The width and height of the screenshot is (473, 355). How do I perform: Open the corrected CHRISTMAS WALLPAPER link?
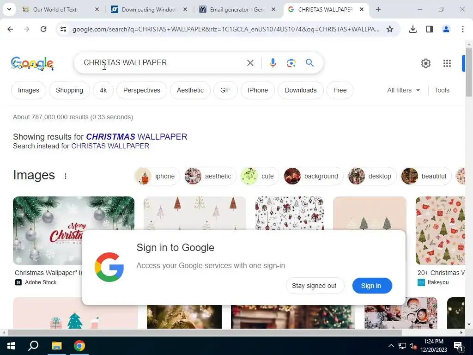click(x=137, y=137)
